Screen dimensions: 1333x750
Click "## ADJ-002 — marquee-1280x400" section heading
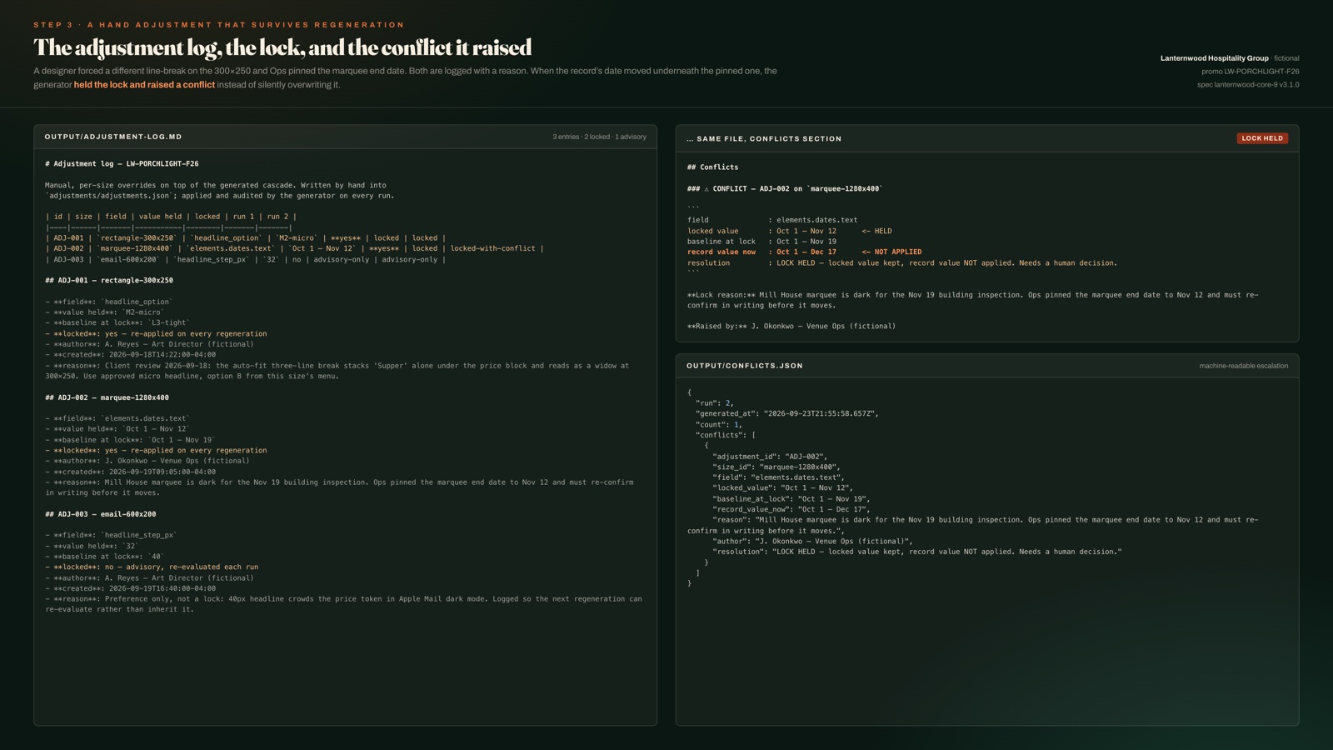107,397
